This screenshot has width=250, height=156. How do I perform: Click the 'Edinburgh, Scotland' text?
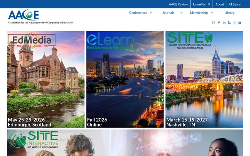pyautogui.click(x=30, y=125)
